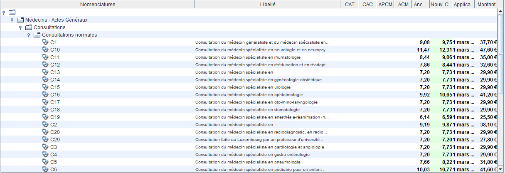505x173 pixels.
Task: Select the C12 tree row
Action: [55, 64]
